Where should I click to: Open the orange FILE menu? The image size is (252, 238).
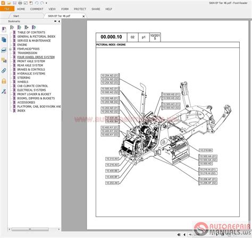click(x=7, y=9)
